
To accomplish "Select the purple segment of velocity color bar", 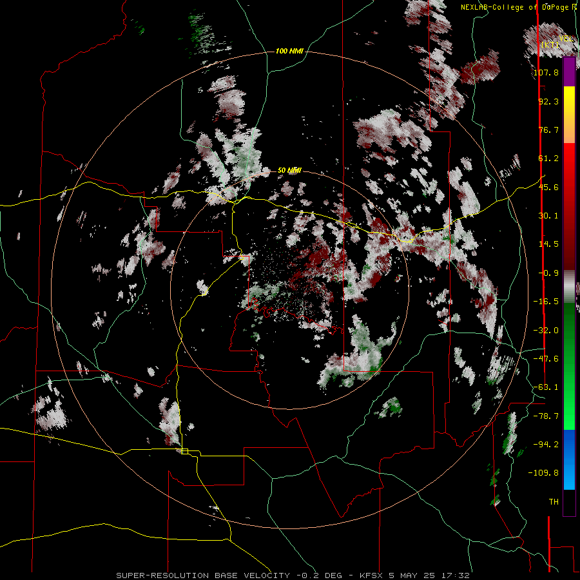I will (x=569, y=72).
